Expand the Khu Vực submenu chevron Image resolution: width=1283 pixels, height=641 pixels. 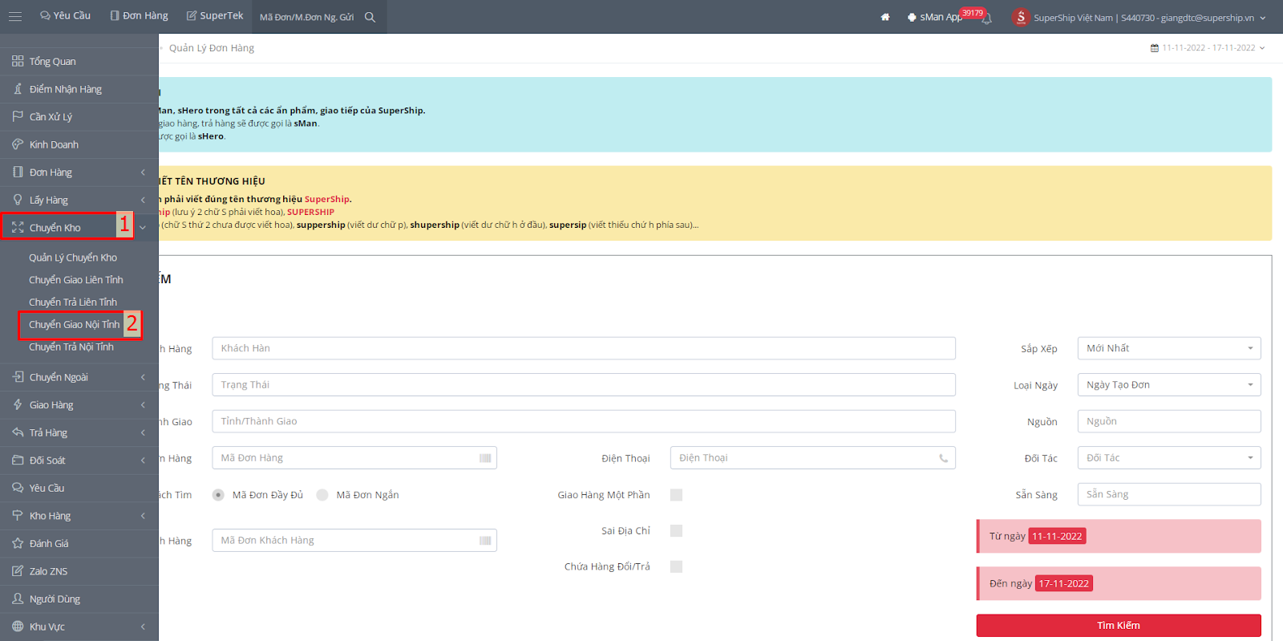(x=143, y=627)
